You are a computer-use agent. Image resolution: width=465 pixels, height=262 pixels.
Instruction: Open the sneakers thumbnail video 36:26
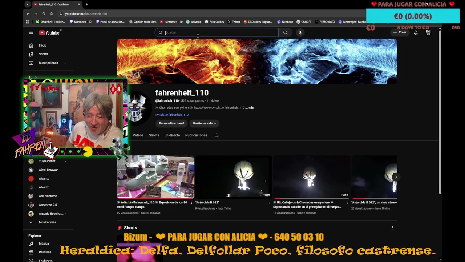coord(155,177)
